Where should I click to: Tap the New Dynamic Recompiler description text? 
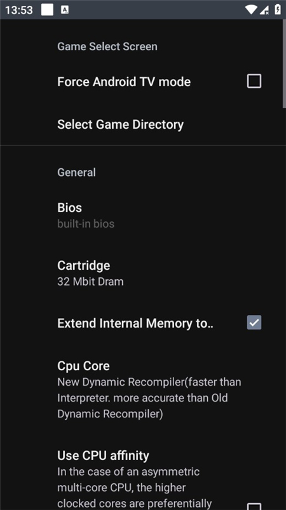[149, 398]
